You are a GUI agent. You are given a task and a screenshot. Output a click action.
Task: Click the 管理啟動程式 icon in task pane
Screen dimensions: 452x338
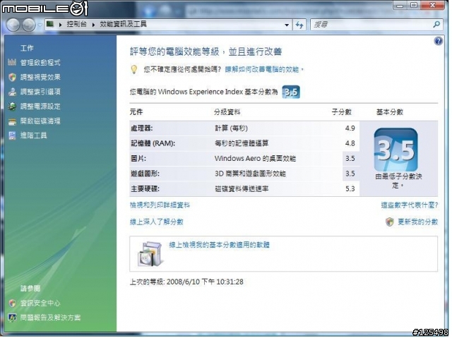(x=12, y=62)
